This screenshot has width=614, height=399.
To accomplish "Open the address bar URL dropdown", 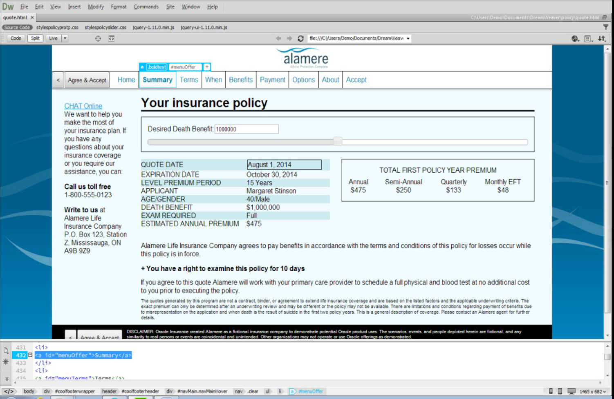I will 408,38.
